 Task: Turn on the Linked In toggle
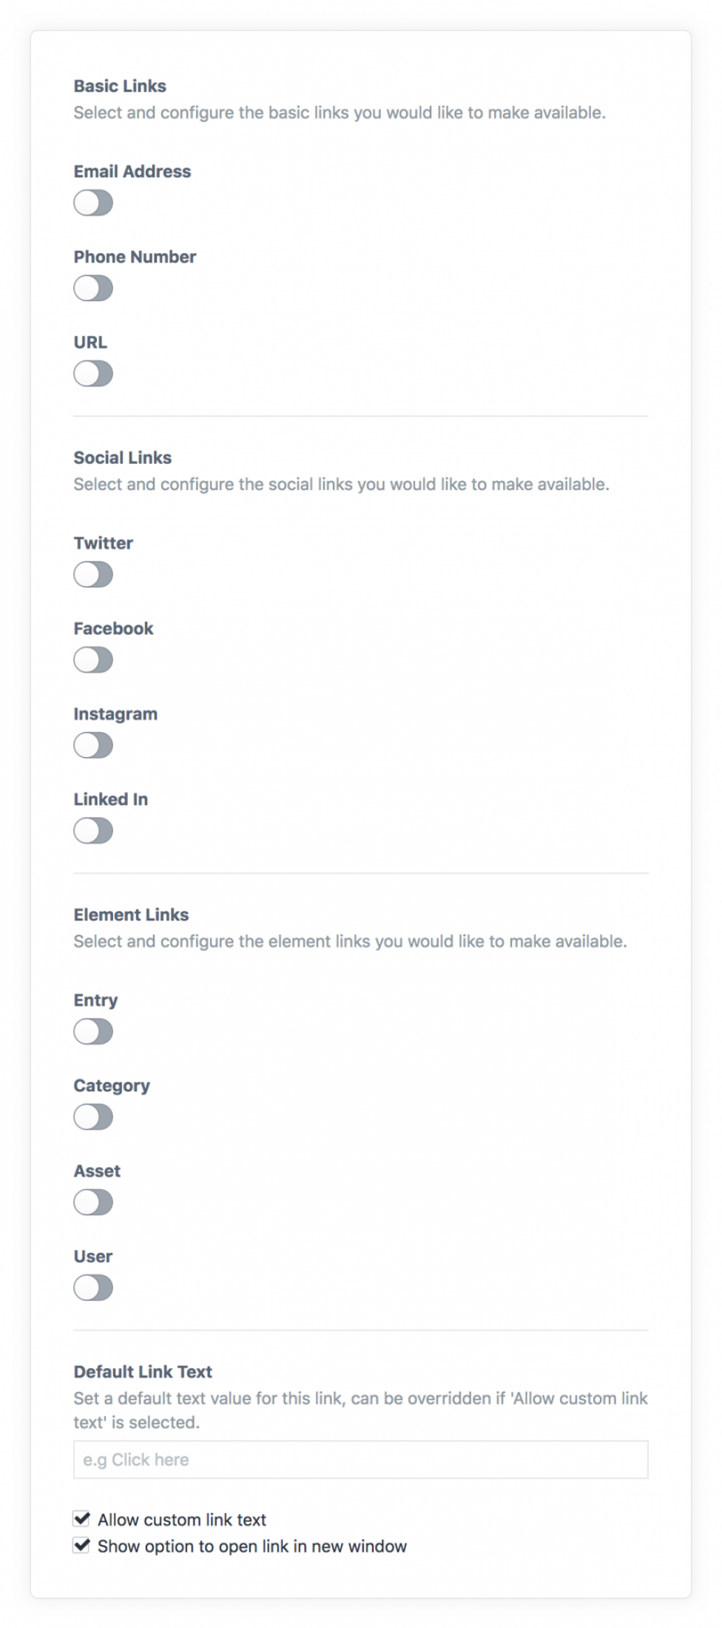93,831
